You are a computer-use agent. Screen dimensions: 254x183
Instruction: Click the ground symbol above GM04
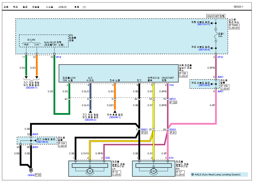tap(31, 170)
